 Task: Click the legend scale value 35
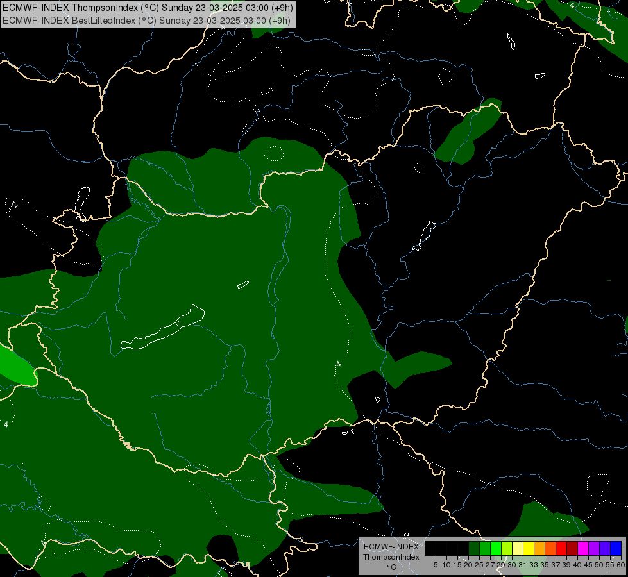(545, 565)
